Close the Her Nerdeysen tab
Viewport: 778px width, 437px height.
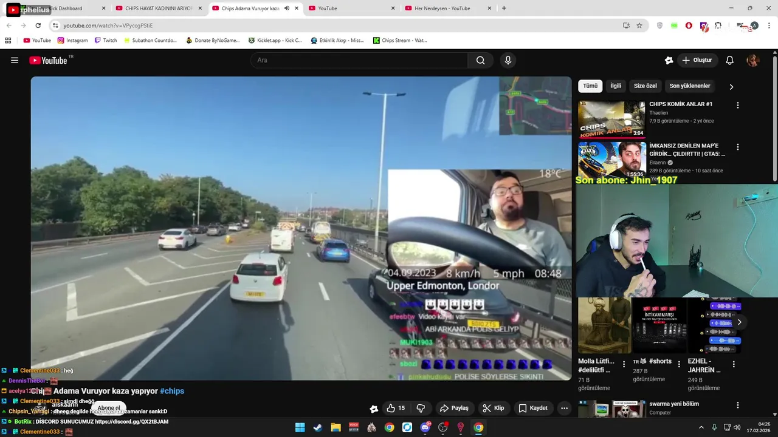pyautogui.click(x=490, y=8)
